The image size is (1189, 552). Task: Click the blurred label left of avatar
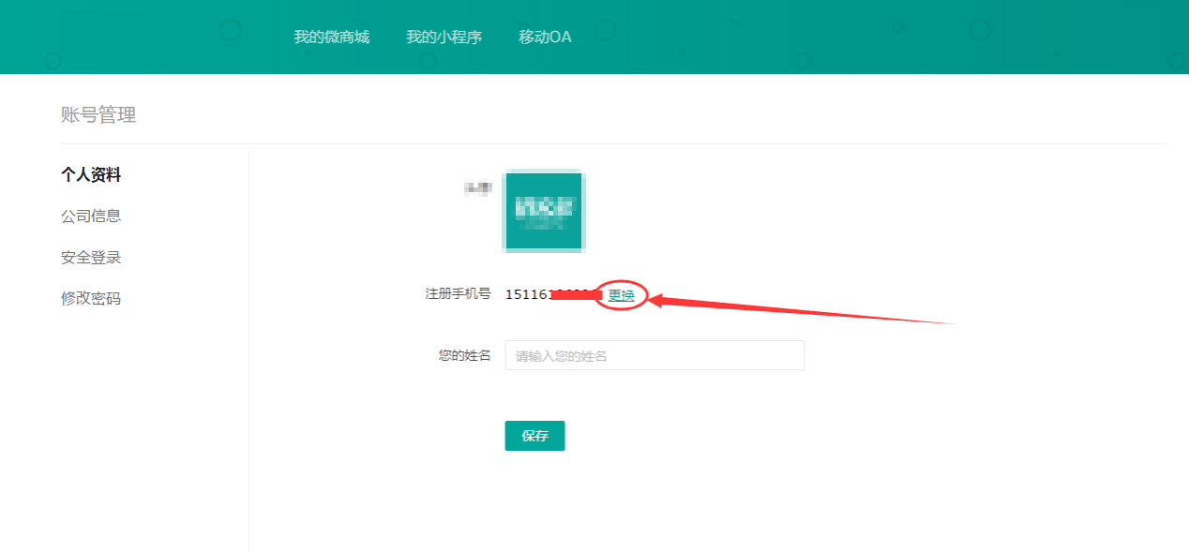pyautogui.click(x=477, y=188)
